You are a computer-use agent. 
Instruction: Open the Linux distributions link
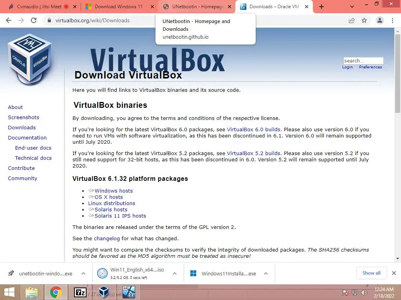pyautogui.click(x=112, y=203)
